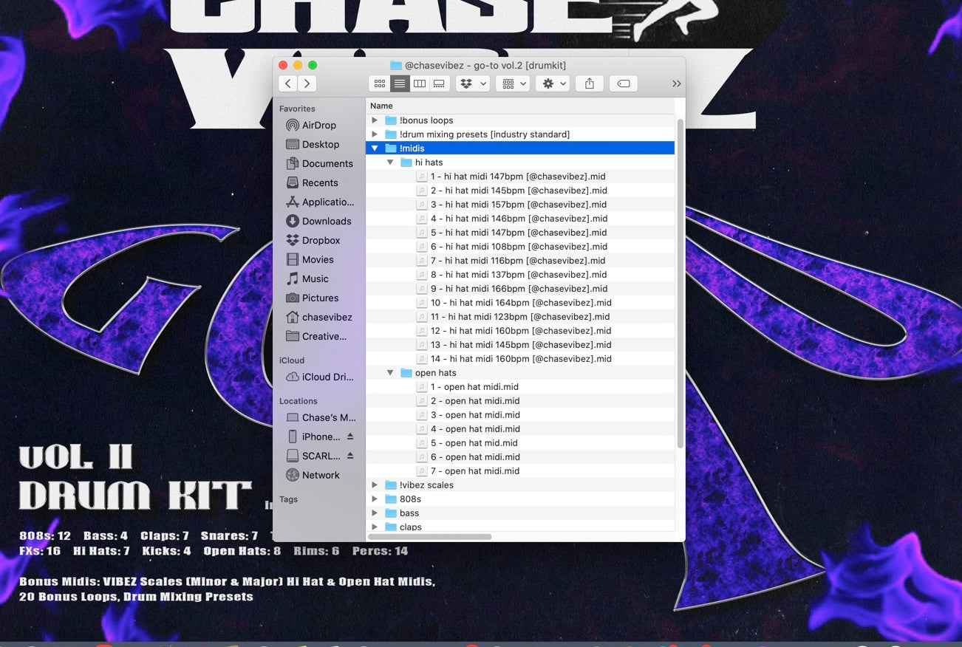Image resolution: width=962 pixels, height=647 pixels.
Task: Open chasevibez home folder in sidebar
Action: (x=318, y=318)
